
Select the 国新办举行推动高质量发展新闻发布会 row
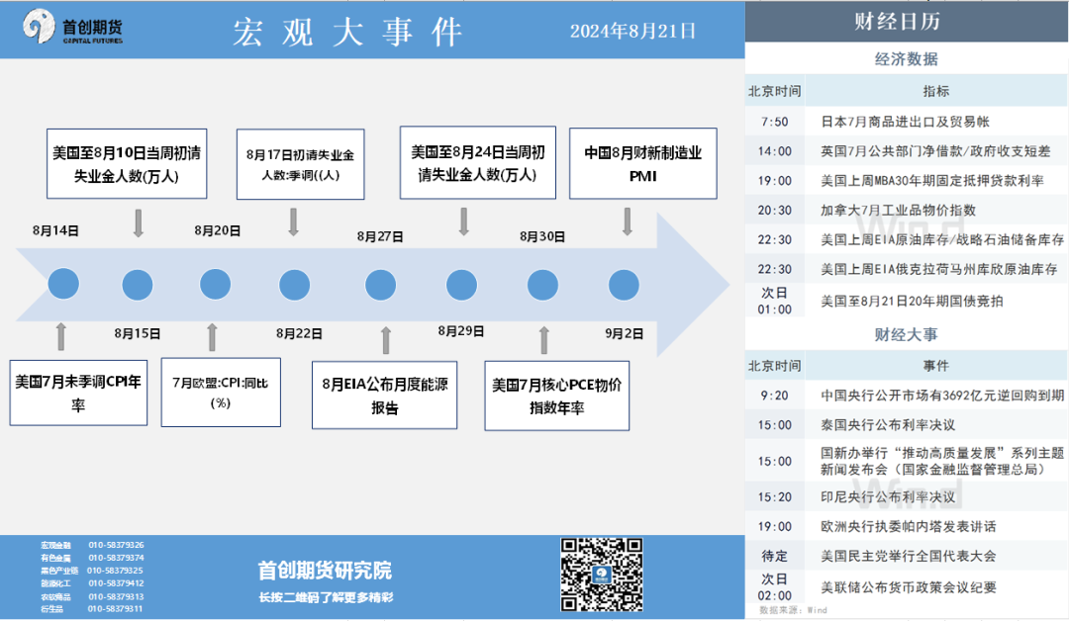906,461
